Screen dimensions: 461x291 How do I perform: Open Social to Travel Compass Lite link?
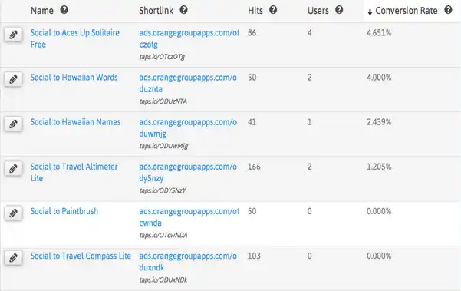pyautogui.click(x=81, y=256)
